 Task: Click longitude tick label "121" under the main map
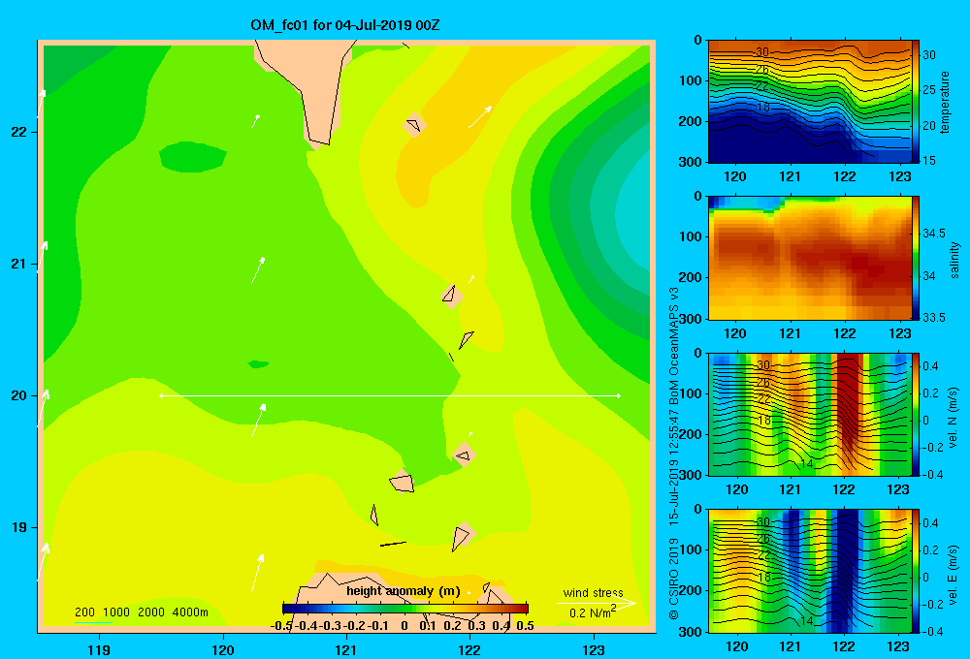pyautogui.click(x=346, y=649)
